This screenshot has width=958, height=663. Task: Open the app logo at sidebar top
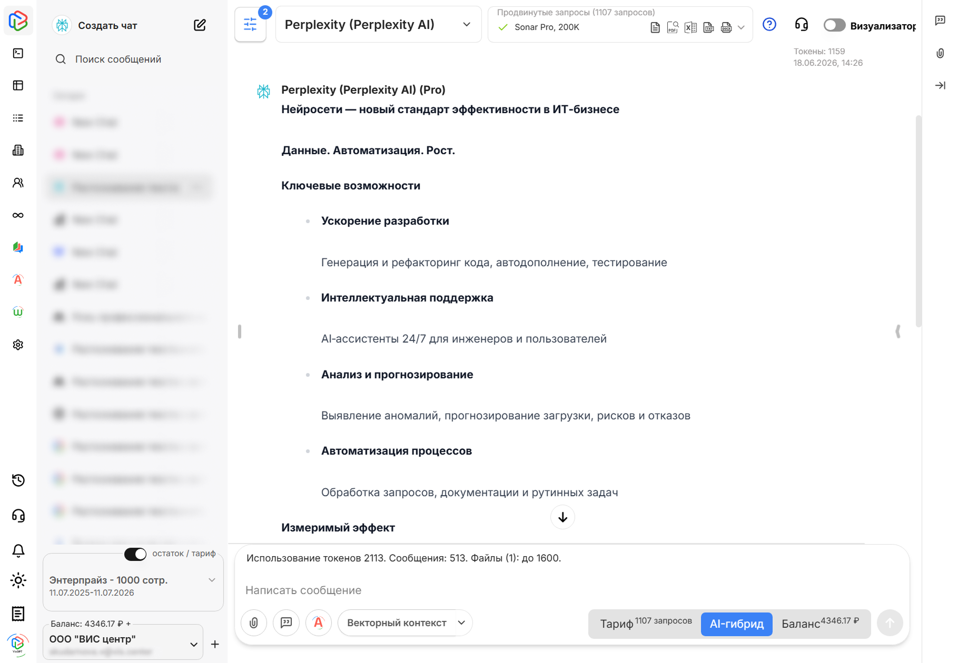pyautogui.click(x=18, y=21)
